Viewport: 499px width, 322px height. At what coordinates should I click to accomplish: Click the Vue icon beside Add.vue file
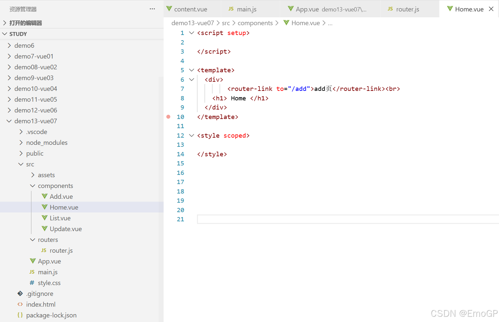45,196
